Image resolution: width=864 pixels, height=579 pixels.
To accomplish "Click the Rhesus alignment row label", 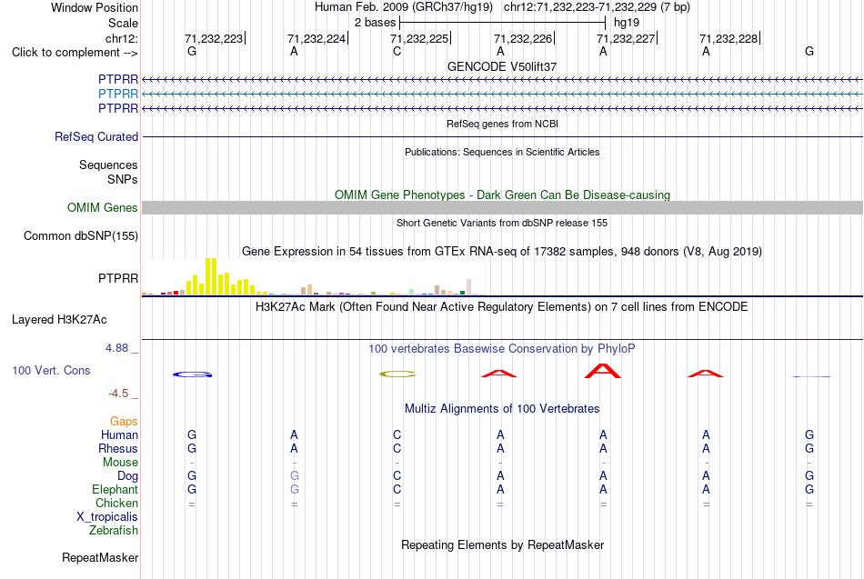I will [x=118, y=449].
